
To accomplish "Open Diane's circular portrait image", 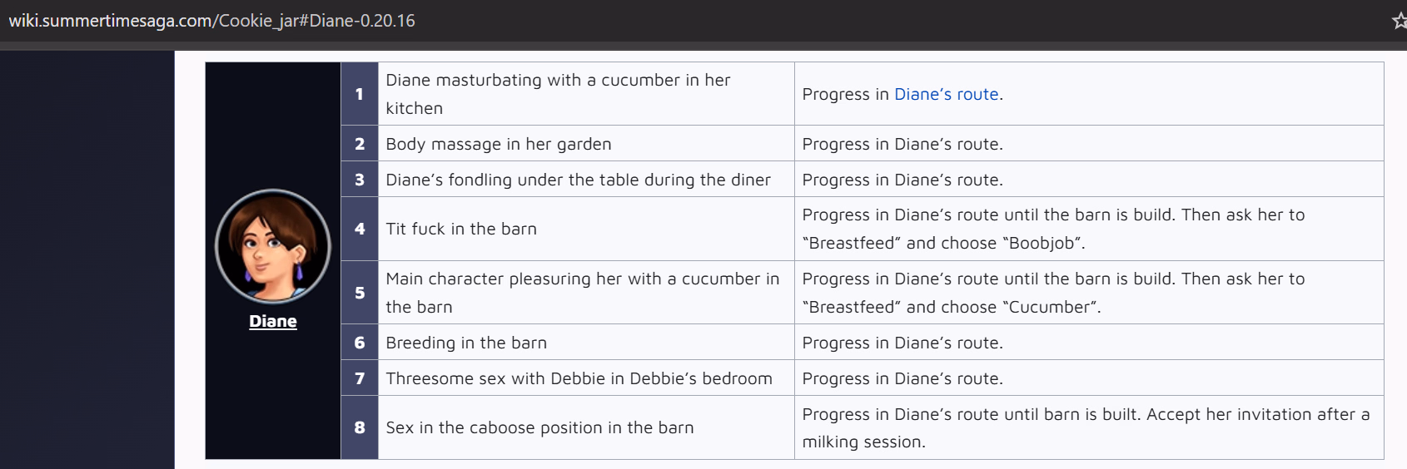I will (273, 246).
